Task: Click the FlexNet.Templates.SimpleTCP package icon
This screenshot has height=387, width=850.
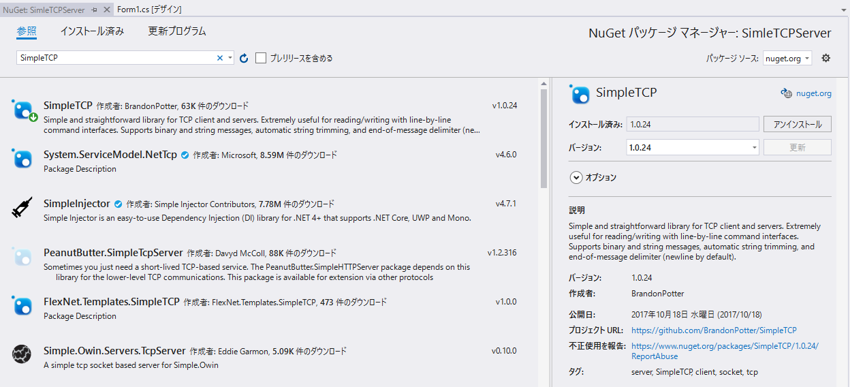Action: coord(22,306)
